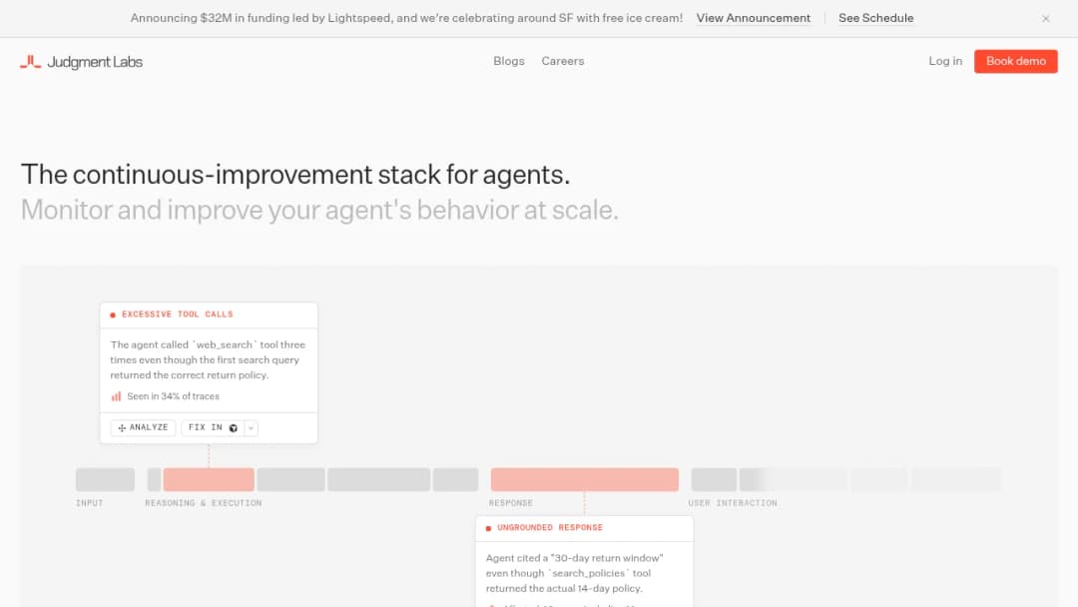Screen dimensions: 1078x607
Task: Go to the Careers page
Action: [x=562, y=61]
